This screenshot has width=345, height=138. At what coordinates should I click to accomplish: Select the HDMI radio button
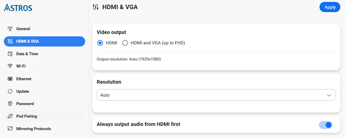pyautogui.click(x=100, y=43)
